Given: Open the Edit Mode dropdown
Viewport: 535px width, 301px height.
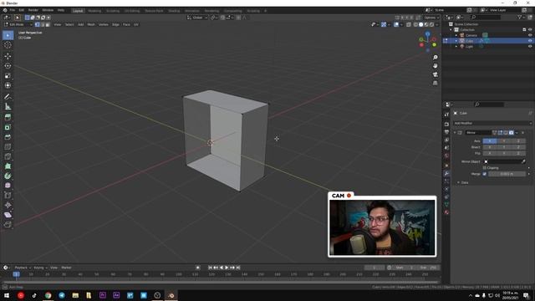Looking at the screenshot, I should point(18,24).
